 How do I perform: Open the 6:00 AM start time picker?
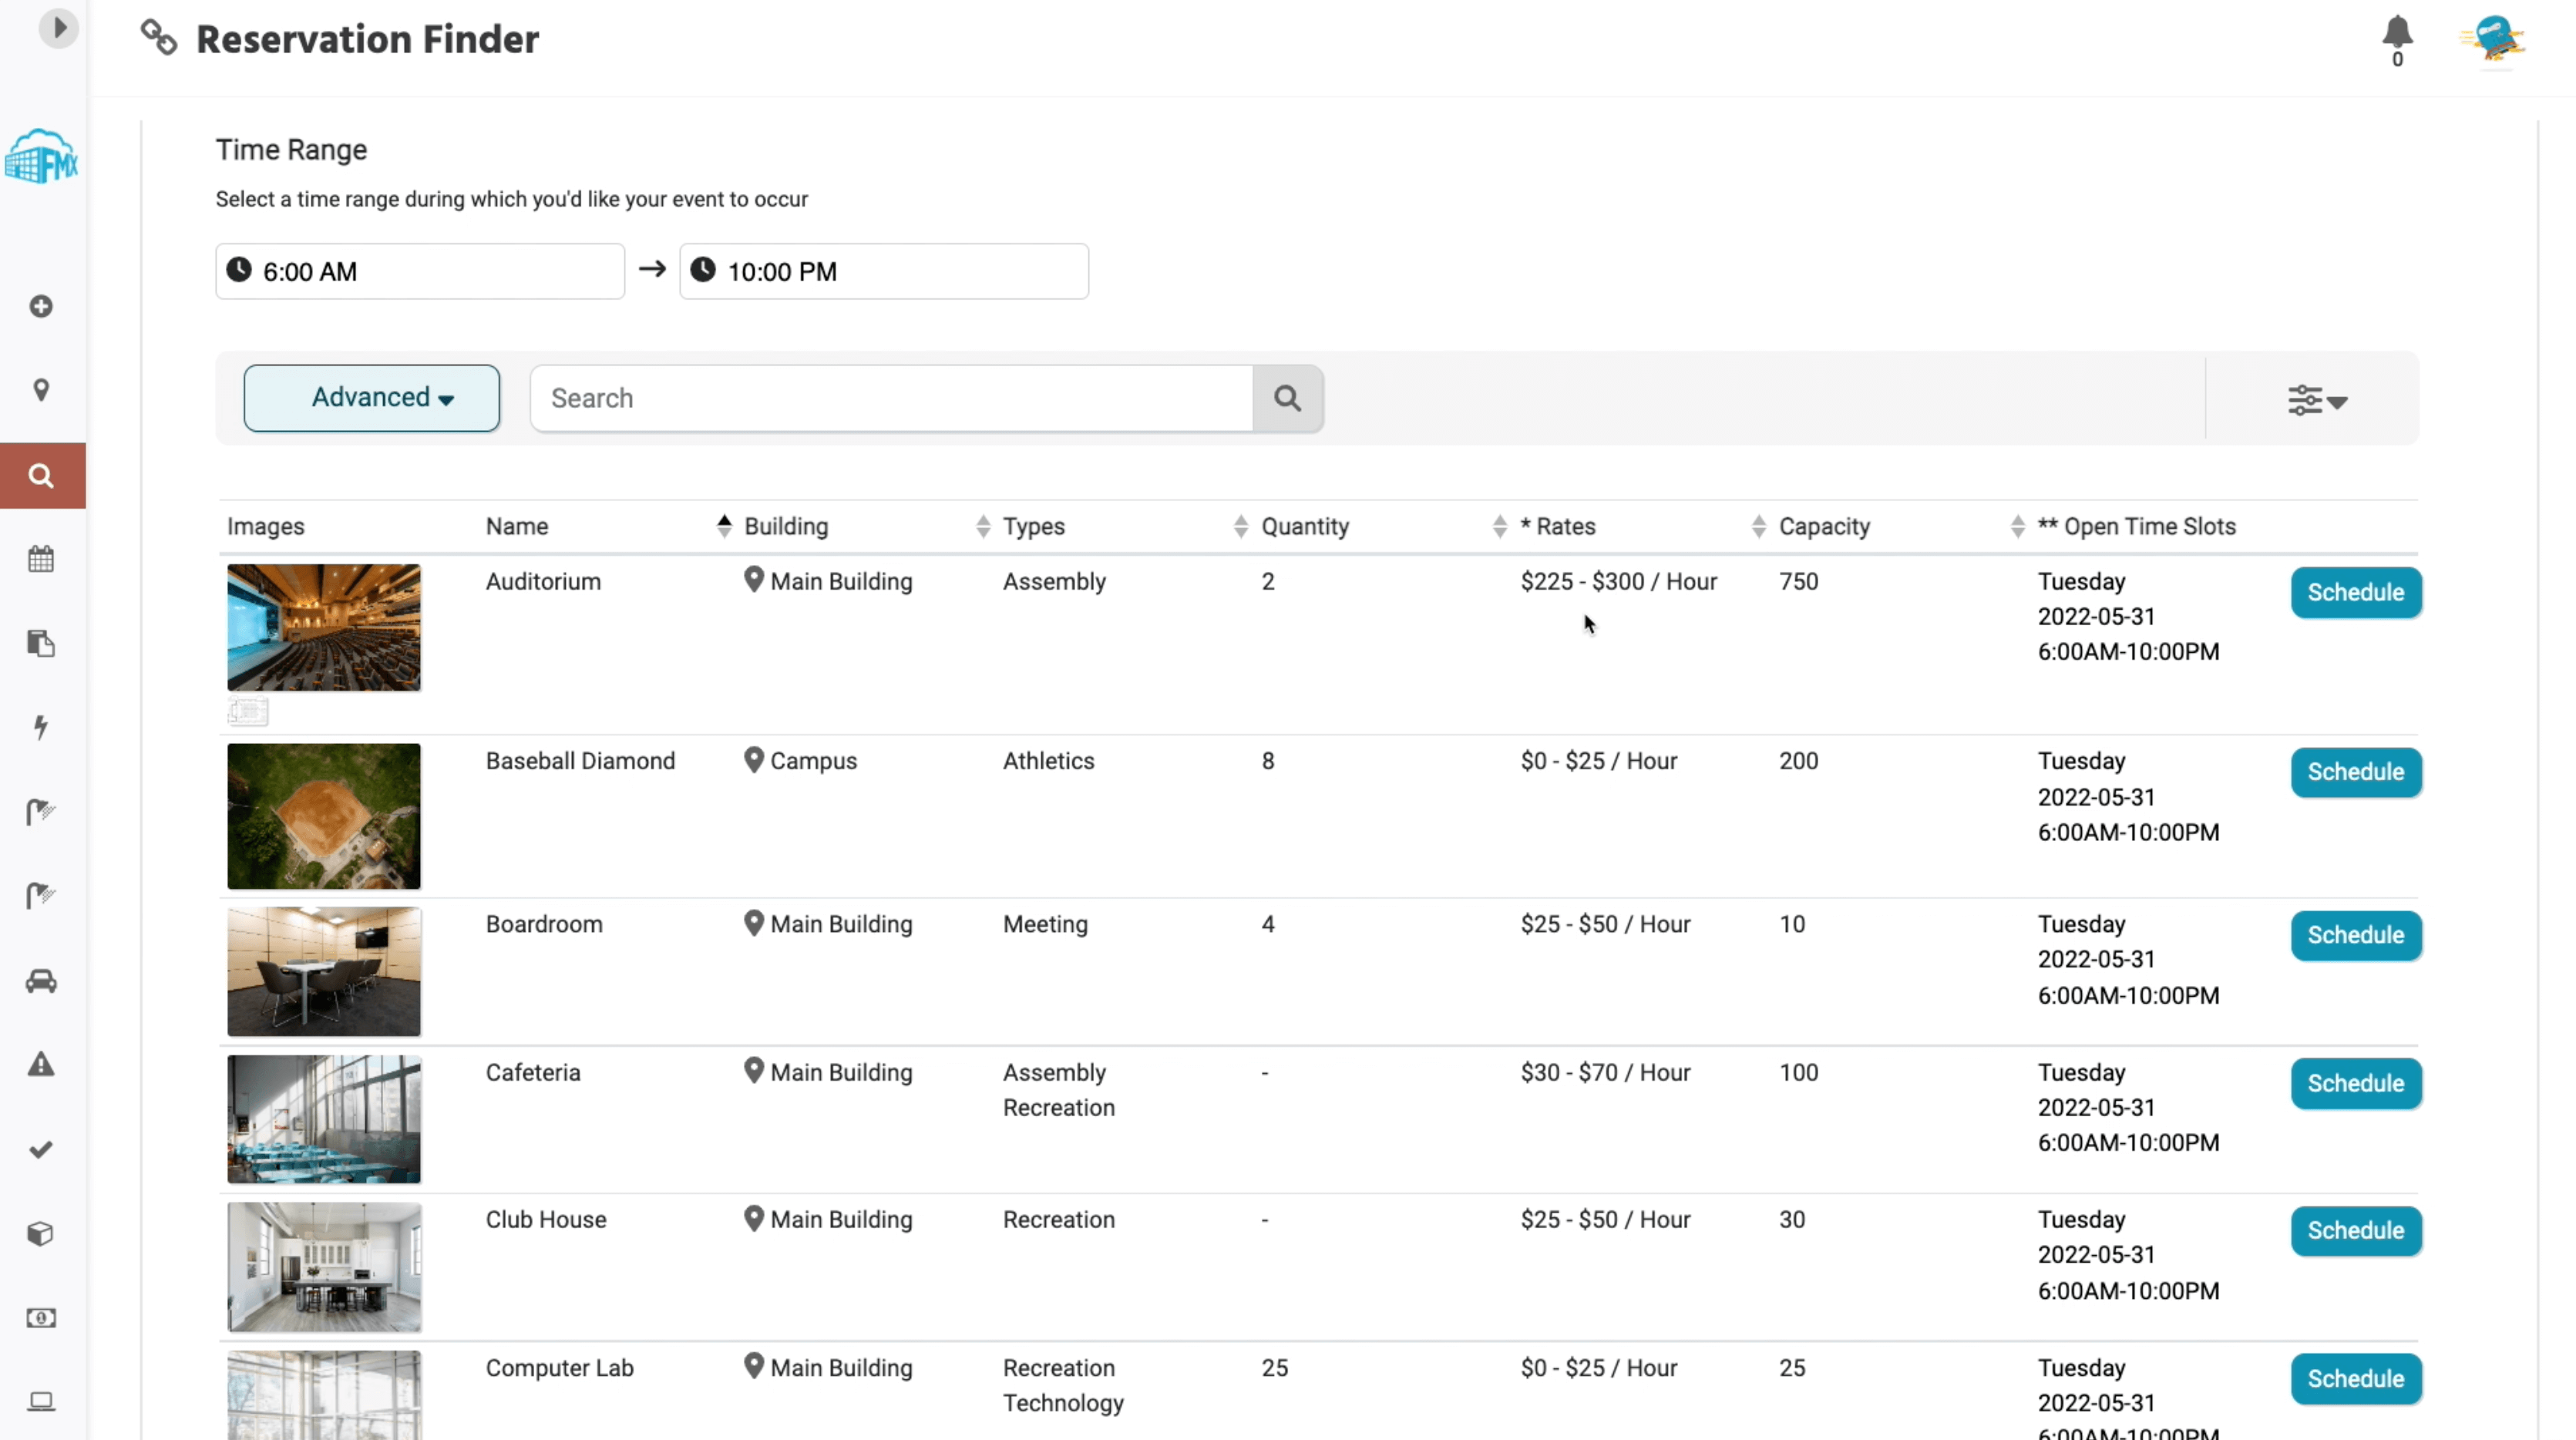pos(419,271)
